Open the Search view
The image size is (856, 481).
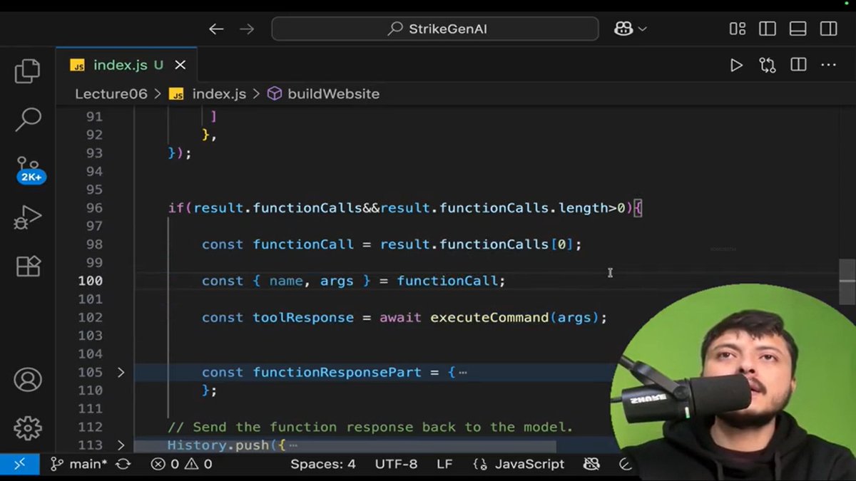[27, 119]
